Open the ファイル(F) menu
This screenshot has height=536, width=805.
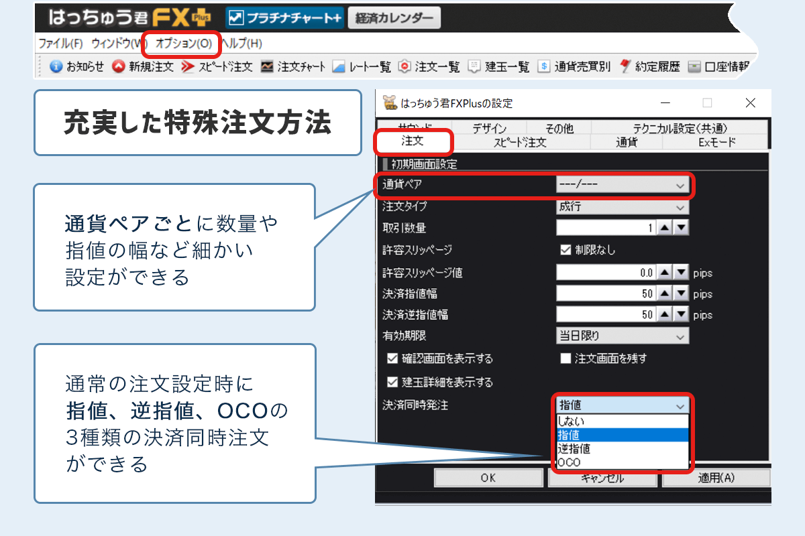point(60,44)
